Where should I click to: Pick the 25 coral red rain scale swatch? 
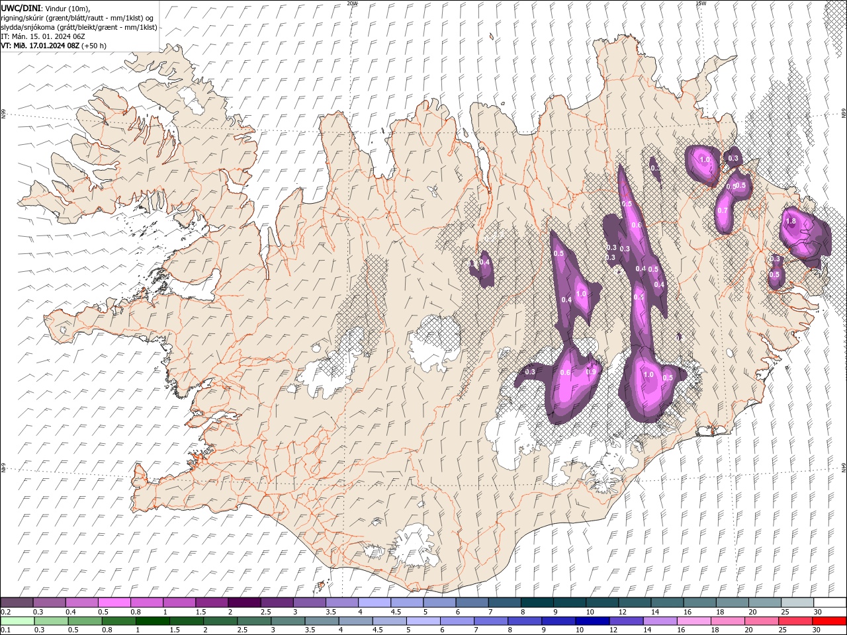pyautogui.click(x=795, y=621)
